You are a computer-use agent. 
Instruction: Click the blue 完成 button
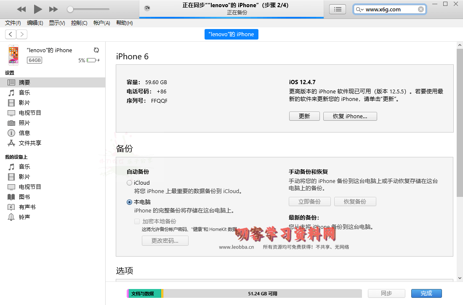coord(426,293)
